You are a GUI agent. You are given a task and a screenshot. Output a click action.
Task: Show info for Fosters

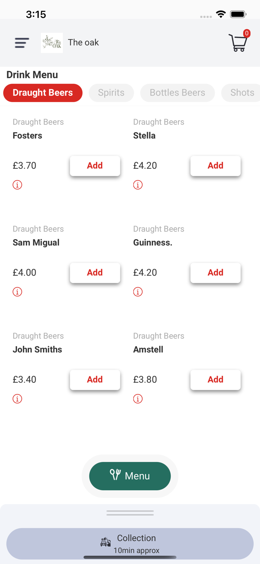point(17,185)
